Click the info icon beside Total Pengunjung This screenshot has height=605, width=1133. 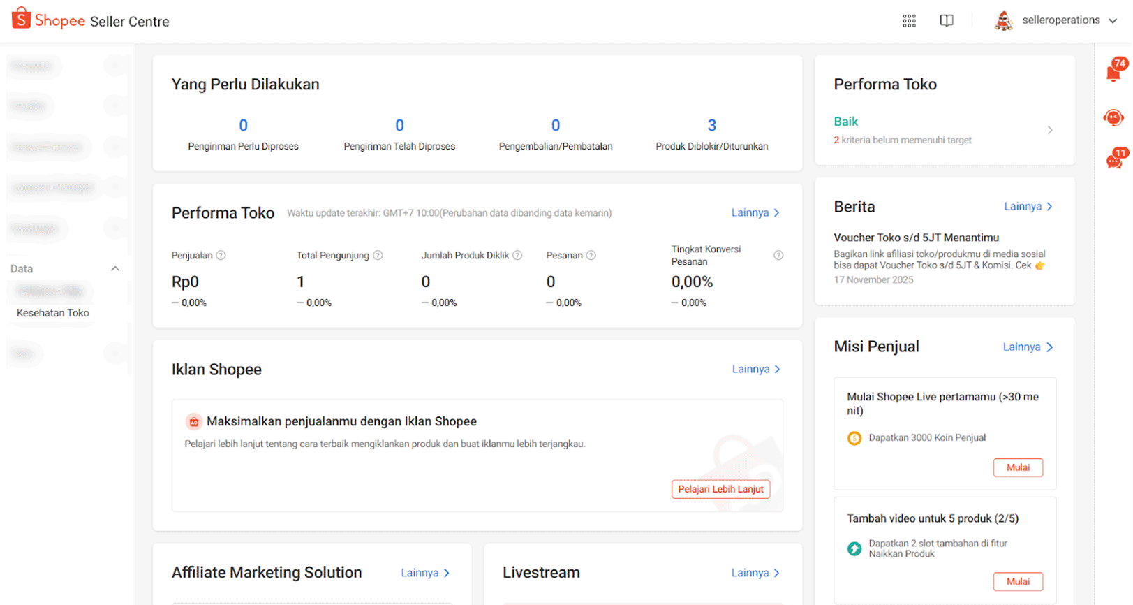click(x=378, y=256)
